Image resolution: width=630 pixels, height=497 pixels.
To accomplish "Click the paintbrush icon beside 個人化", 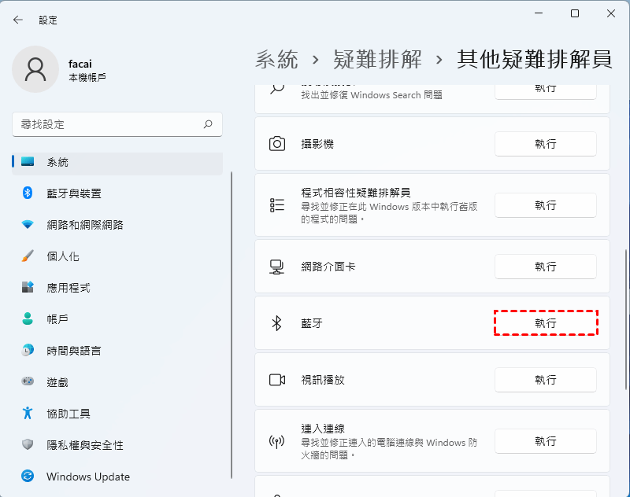I will pyautogui.click(x=28, y=256).
